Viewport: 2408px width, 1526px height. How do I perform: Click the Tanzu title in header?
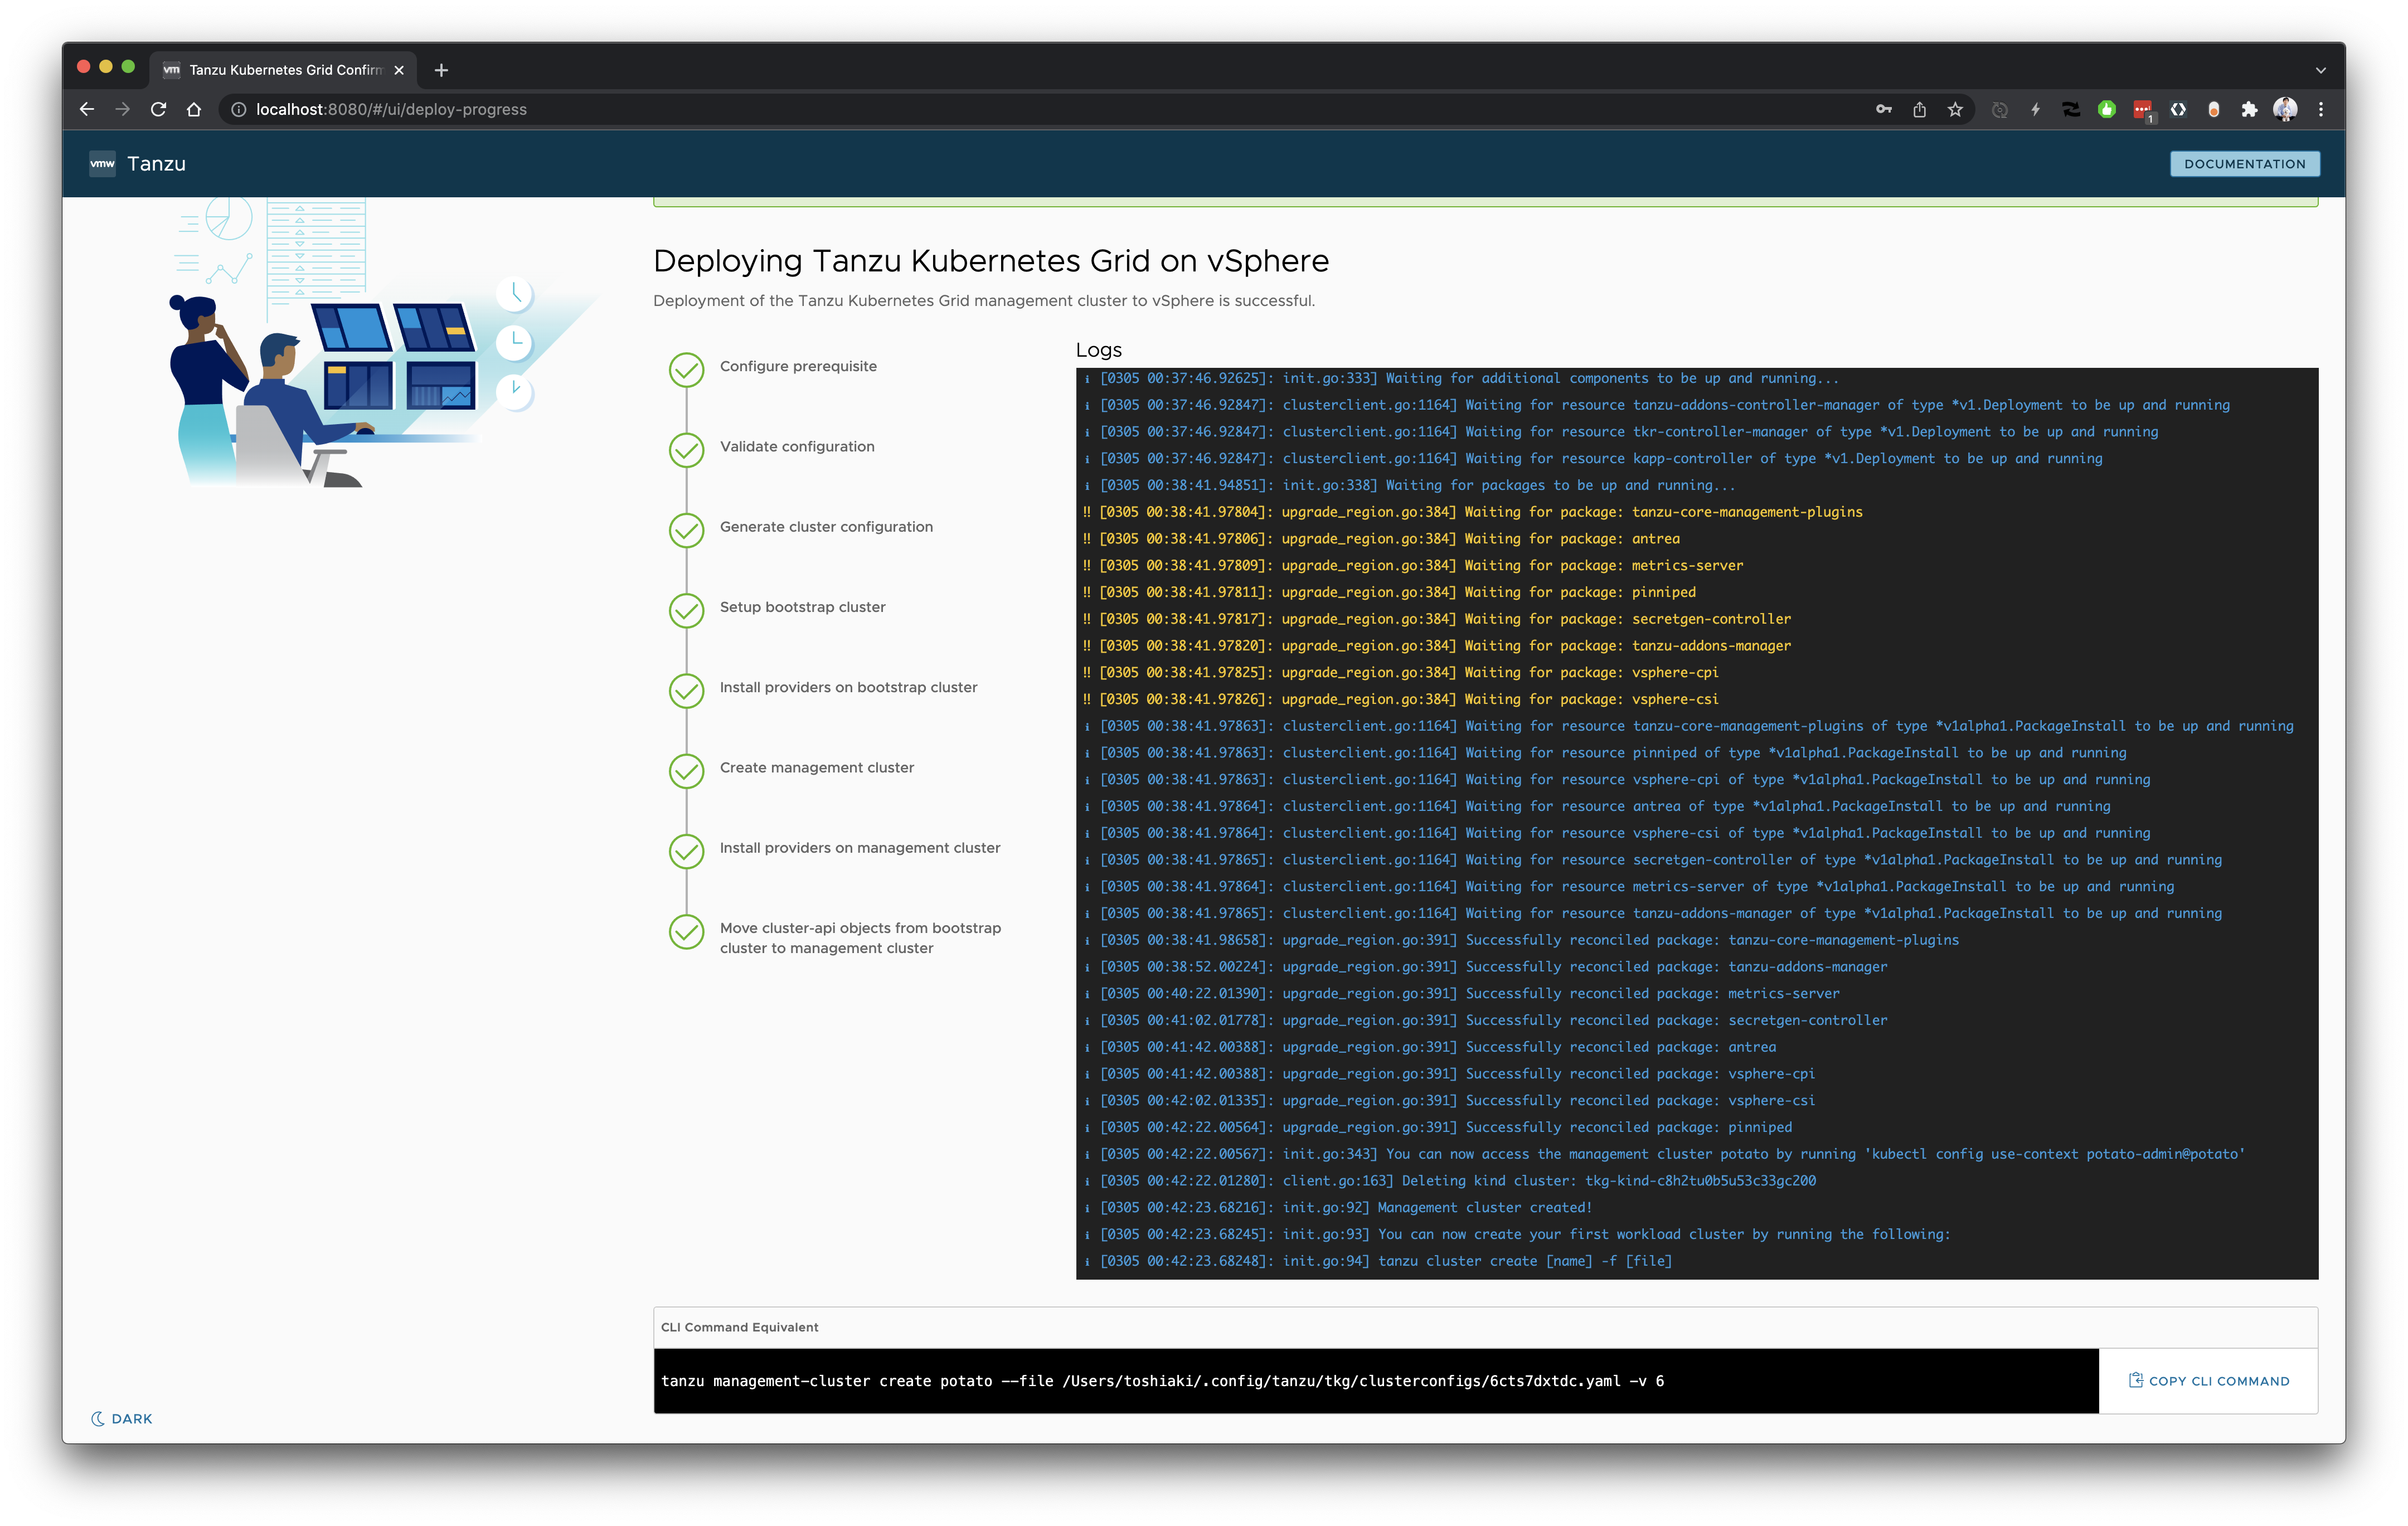(157, 164)
